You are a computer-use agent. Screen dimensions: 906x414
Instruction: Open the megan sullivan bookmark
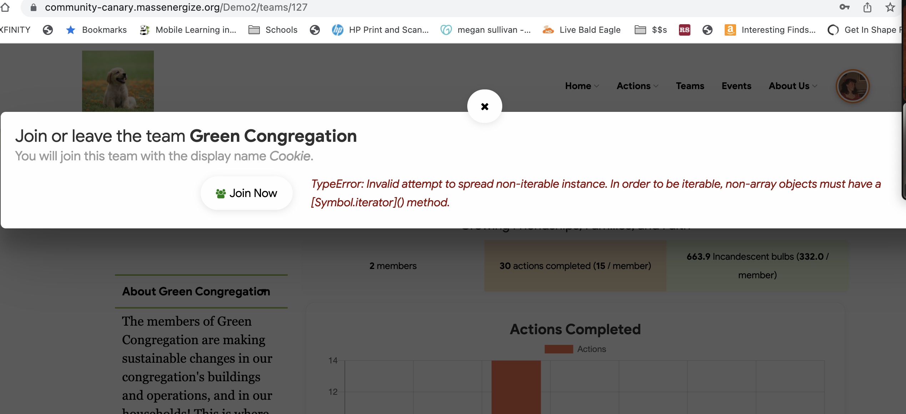tap(486, 30)
